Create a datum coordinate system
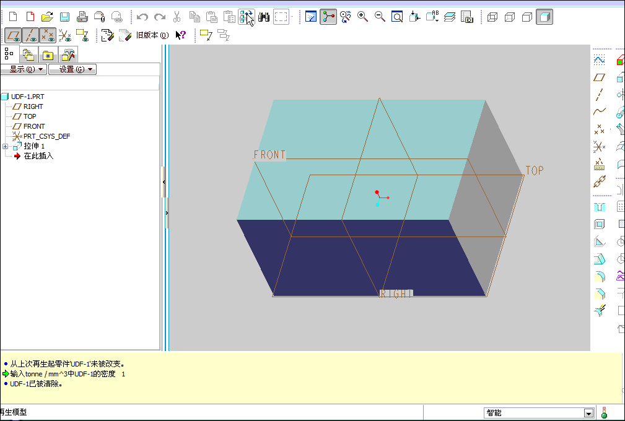Viewport: 625px width, 421px height. coord(599,147)
